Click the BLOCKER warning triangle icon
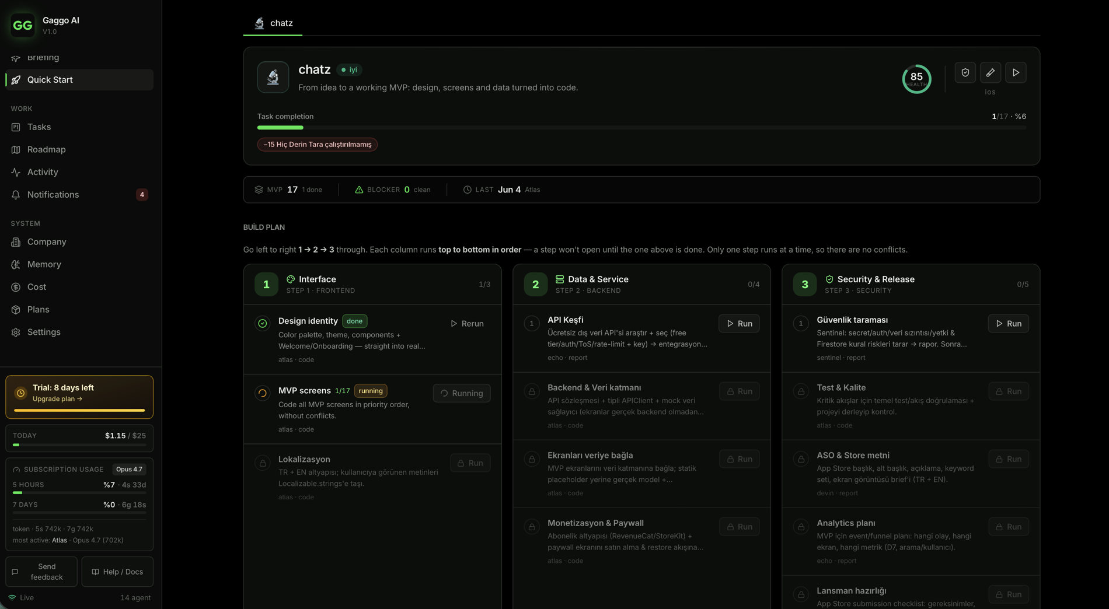Image resolution: width=1109 pixels, height=609 pixels. click(x=359, y=190)
